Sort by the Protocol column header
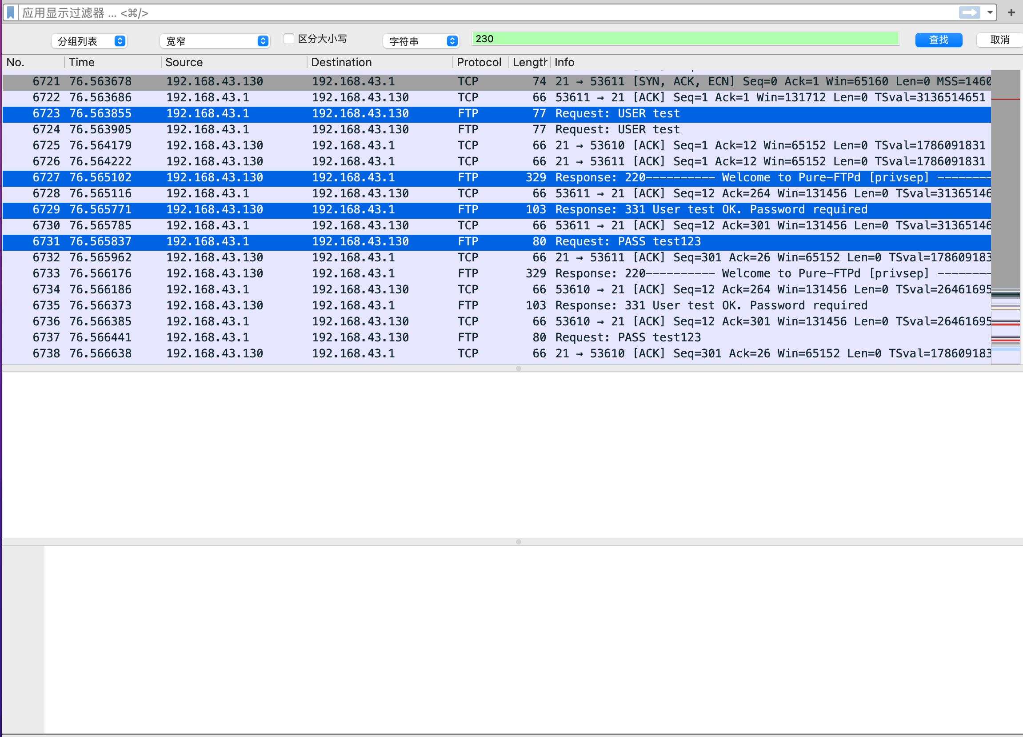The width and height of the screenshot is (1023, 737). pos(479,62)
